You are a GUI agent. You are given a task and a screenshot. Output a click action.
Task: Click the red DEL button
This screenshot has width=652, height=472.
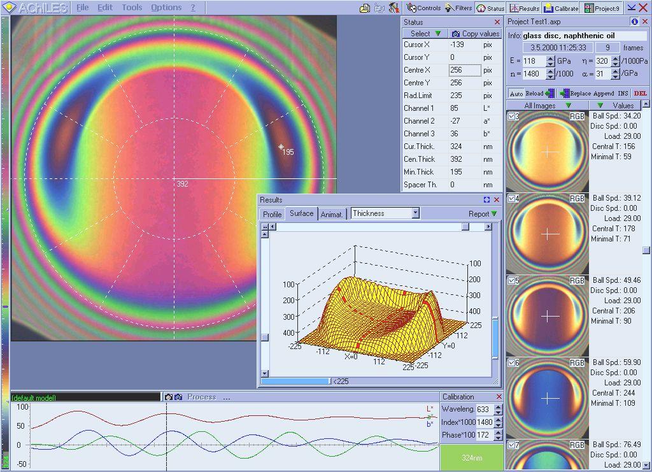click(x=641, y=94)
